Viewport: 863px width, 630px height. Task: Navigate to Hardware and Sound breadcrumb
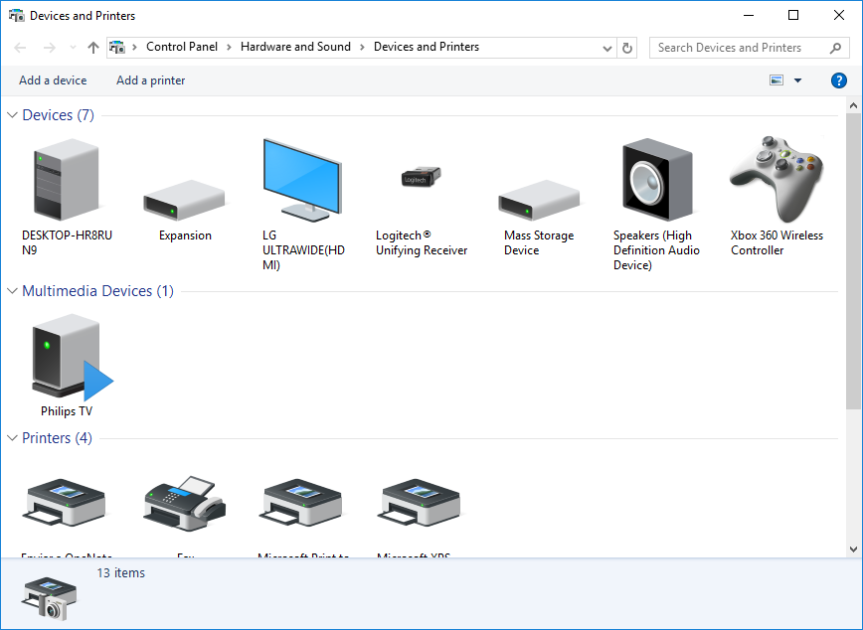tap(295, 47)
